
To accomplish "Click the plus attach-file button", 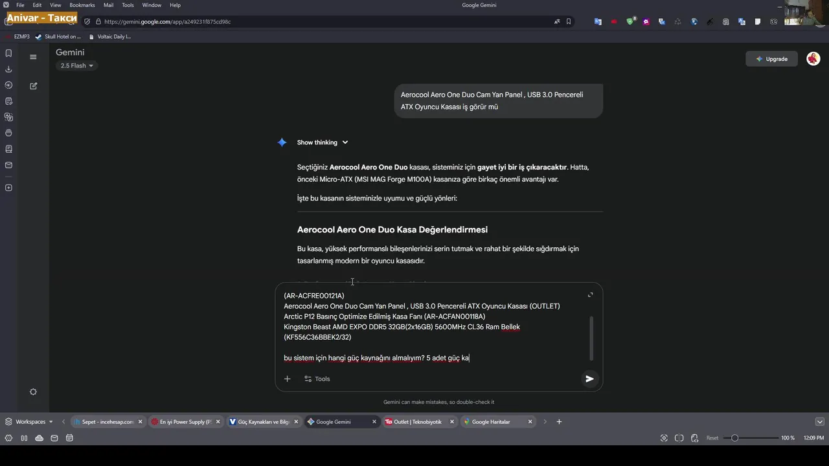I will point(288,379).
